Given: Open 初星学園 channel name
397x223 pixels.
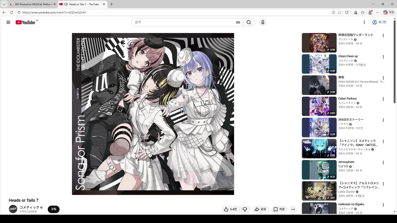Looking at the screenshot, I should coord(343,167).
